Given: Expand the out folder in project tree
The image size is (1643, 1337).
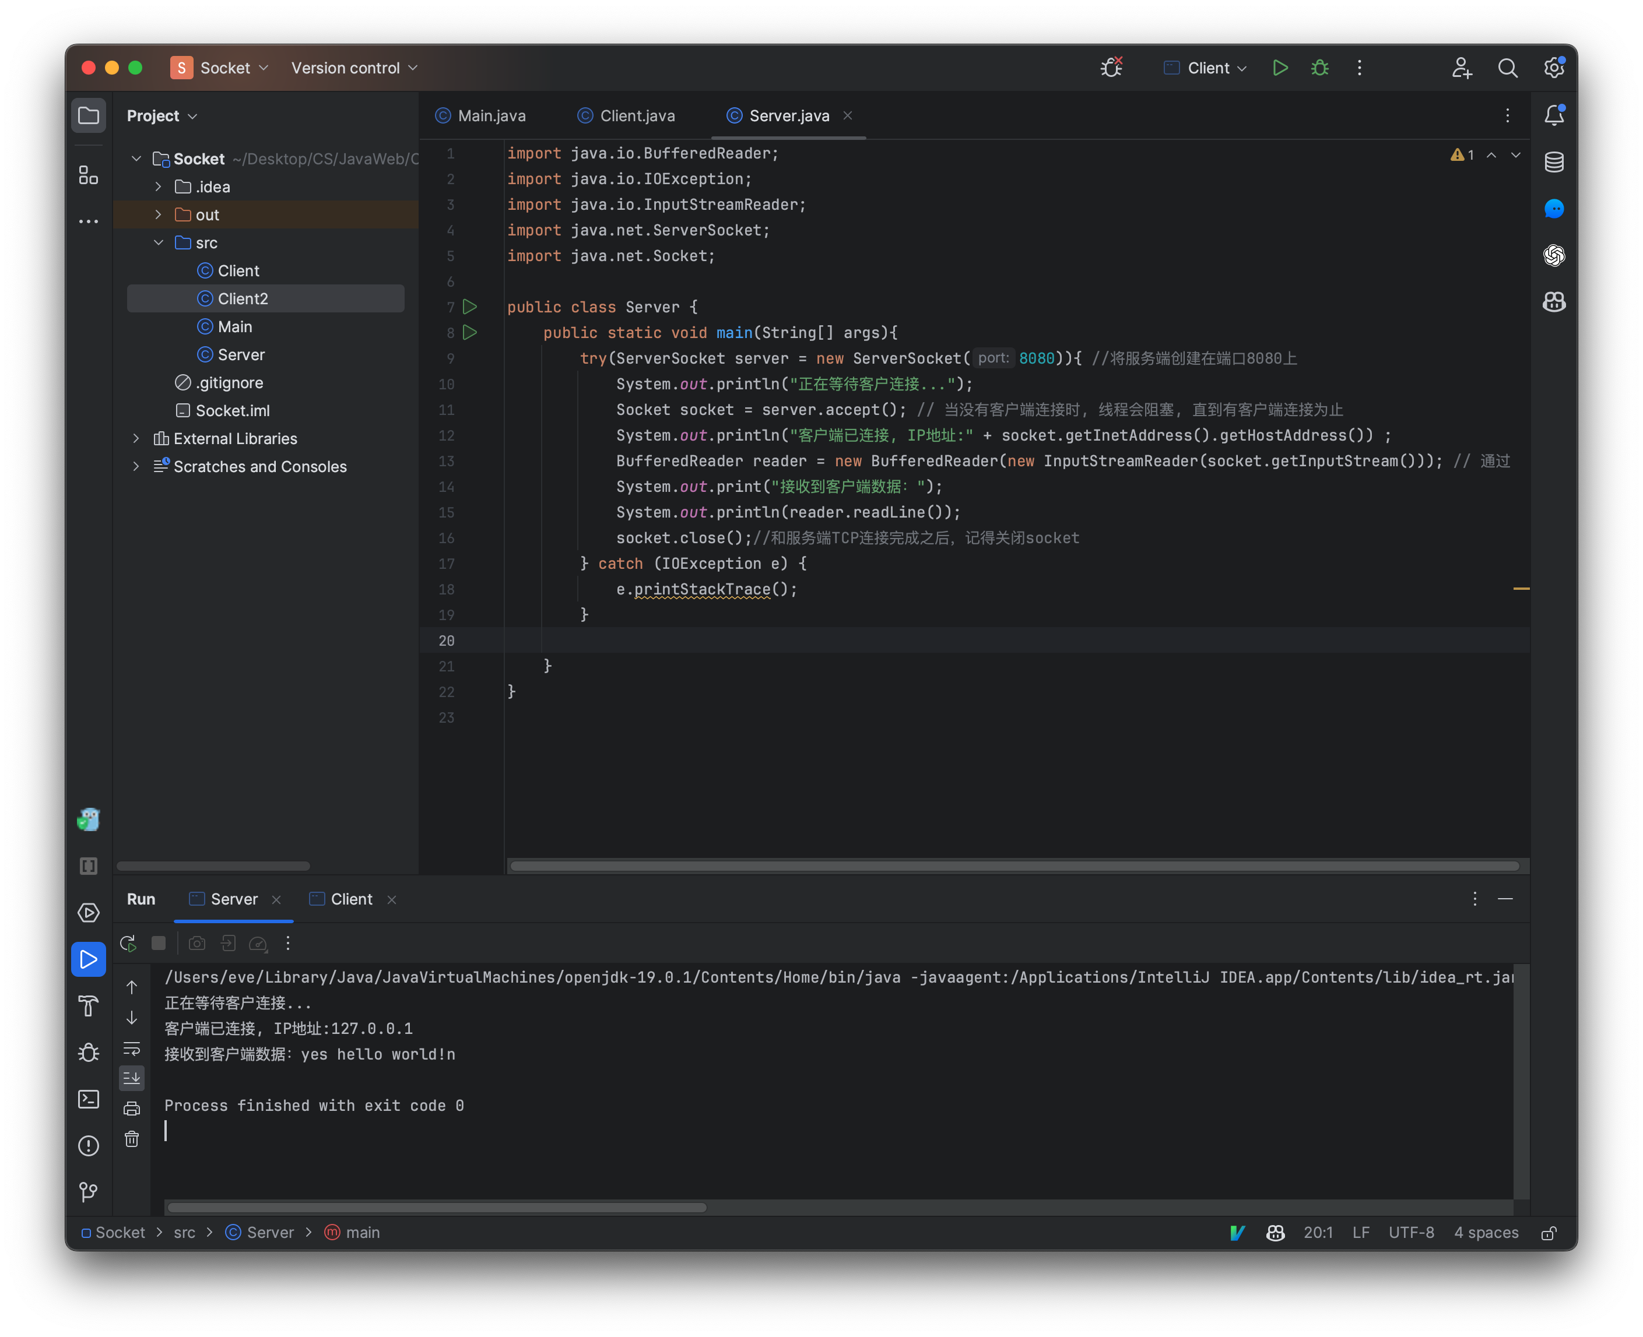Looking at the screenshot, I should (154, 214).
